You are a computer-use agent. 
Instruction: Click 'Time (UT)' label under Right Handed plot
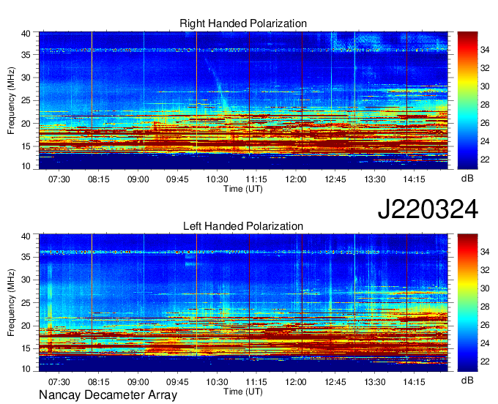tap(243, 189)
